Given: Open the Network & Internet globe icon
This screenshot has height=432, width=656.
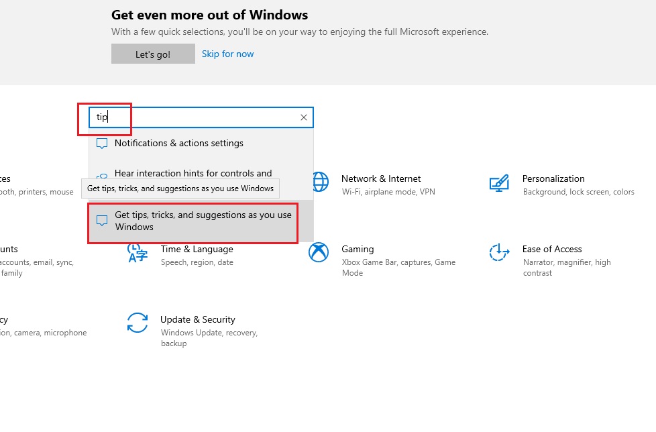Looking at the screenshot, I should [321, 182].
